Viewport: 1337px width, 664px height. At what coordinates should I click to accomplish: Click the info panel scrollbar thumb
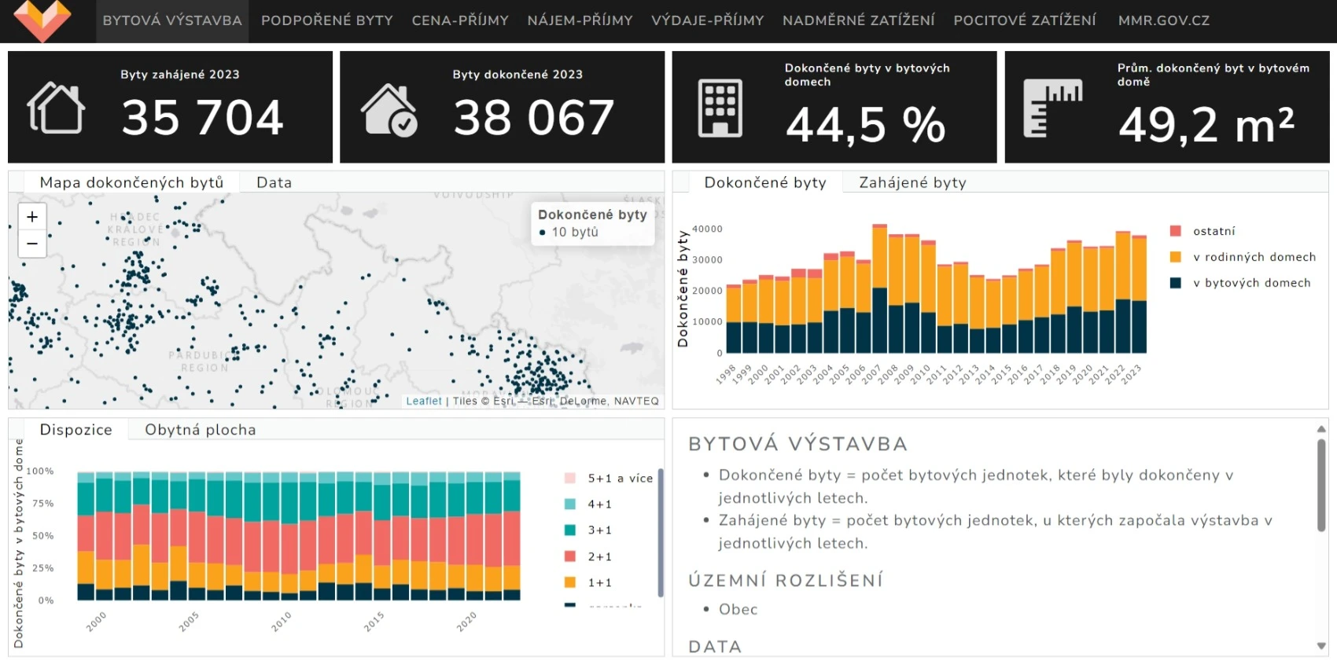tap(1321, 486)
